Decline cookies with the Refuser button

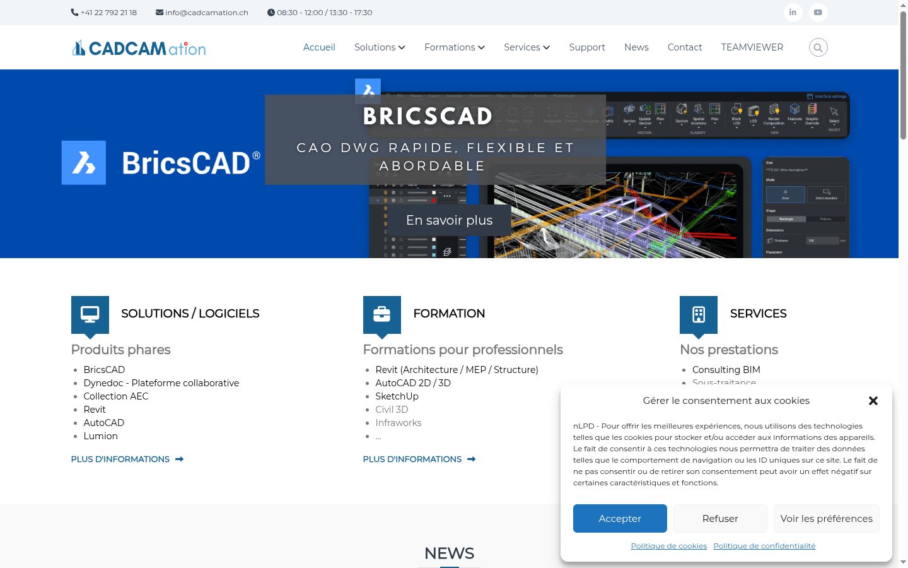(720, 518)
